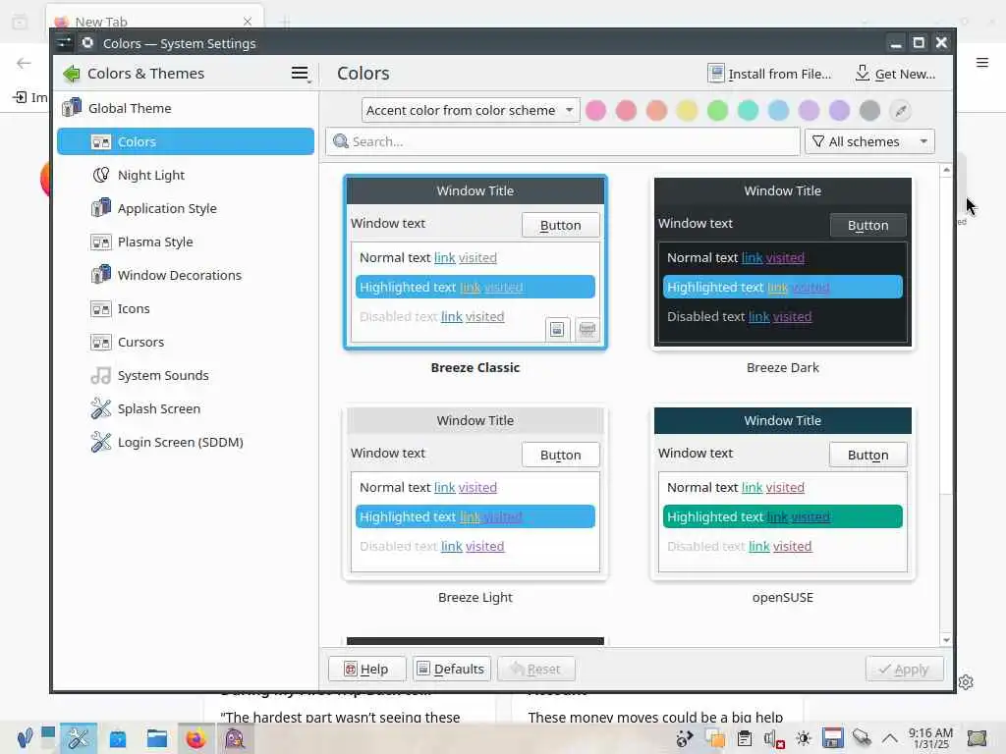Choose the light blue accent color swatch

click(778, 110)
